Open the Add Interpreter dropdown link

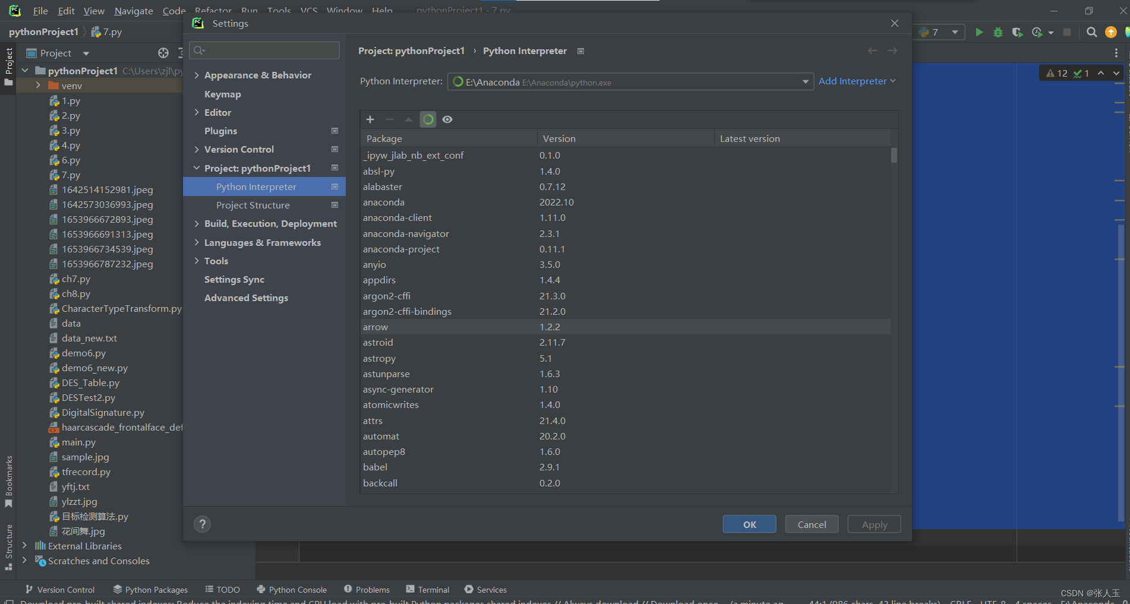pyautogui.click(x=857, y=81)
